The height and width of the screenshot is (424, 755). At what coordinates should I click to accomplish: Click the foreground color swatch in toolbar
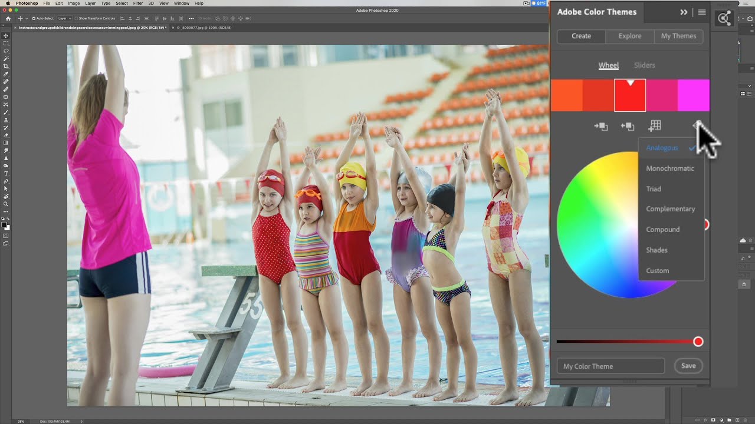tap(5, 224)
